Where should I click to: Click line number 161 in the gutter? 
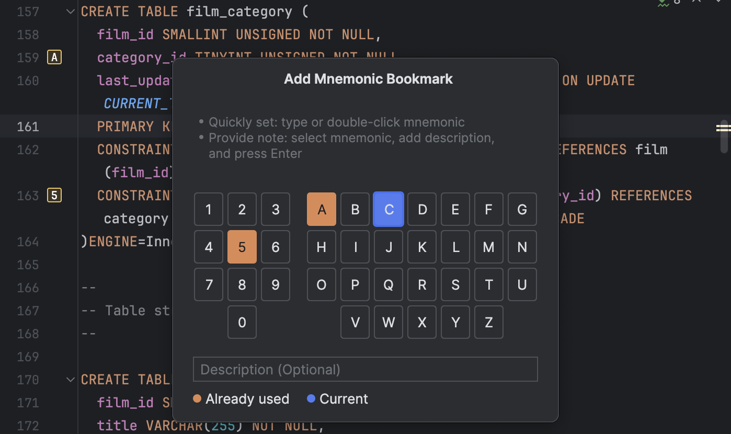tap(28, 126)
